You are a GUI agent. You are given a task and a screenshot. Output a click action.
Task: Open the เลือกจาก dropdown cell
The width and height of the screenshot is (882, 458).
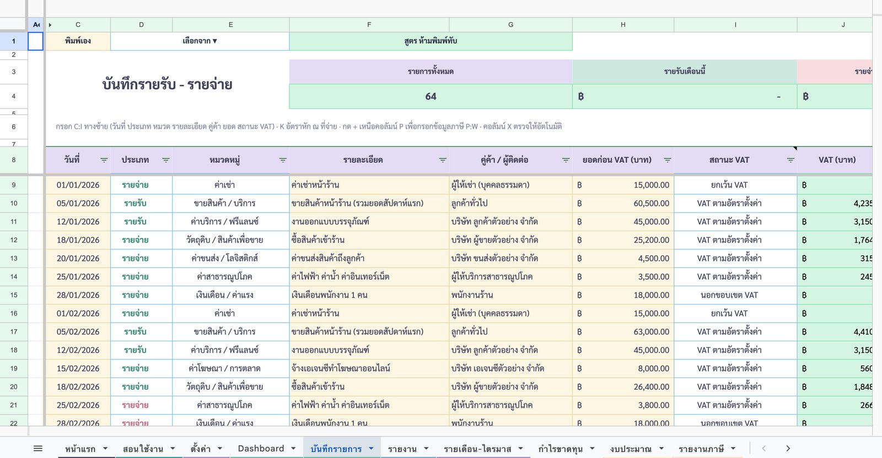click(200, 41)
